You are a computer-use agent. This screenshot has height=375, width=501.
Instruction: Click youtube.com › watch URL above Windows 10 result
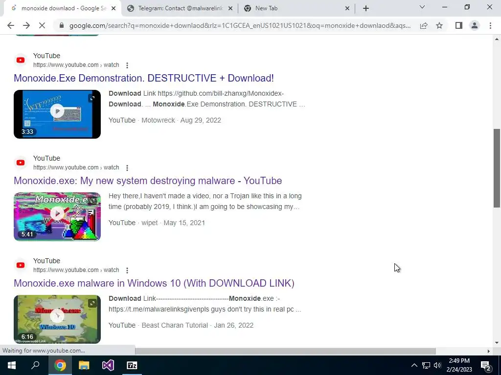[76, 270]
